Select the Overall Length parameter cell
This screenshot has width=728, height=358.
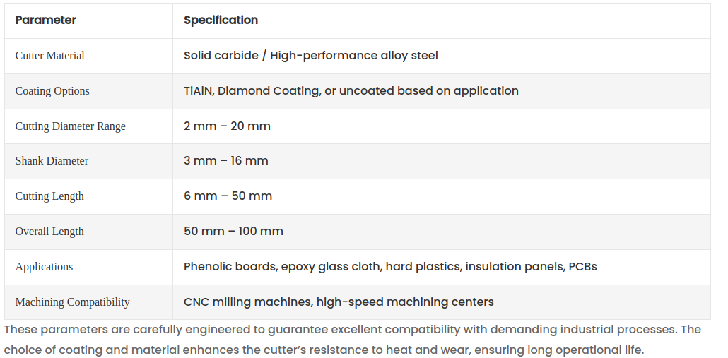(49, 232)
